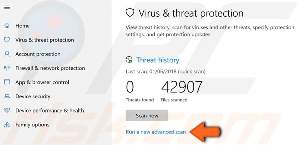305x145 pixels.
Task: Click the shield icon for Virus & threat protection
Action: [x=7, y=40]
